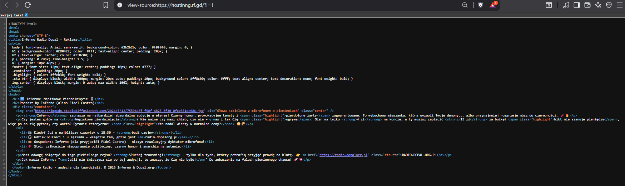Open Leo AI sparkle icon

click(598, 5)
